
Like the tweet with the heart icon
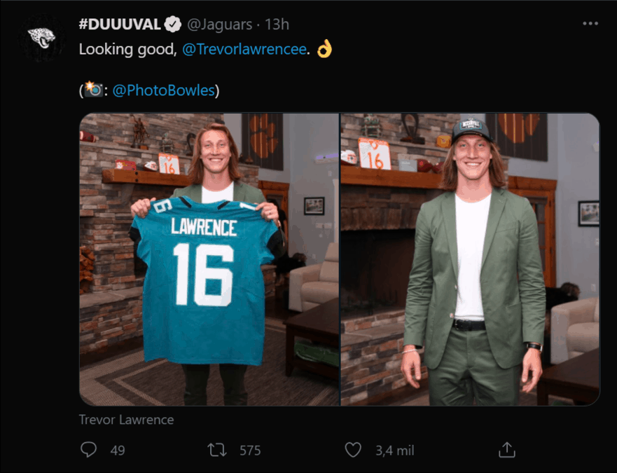tap(353, 450)
